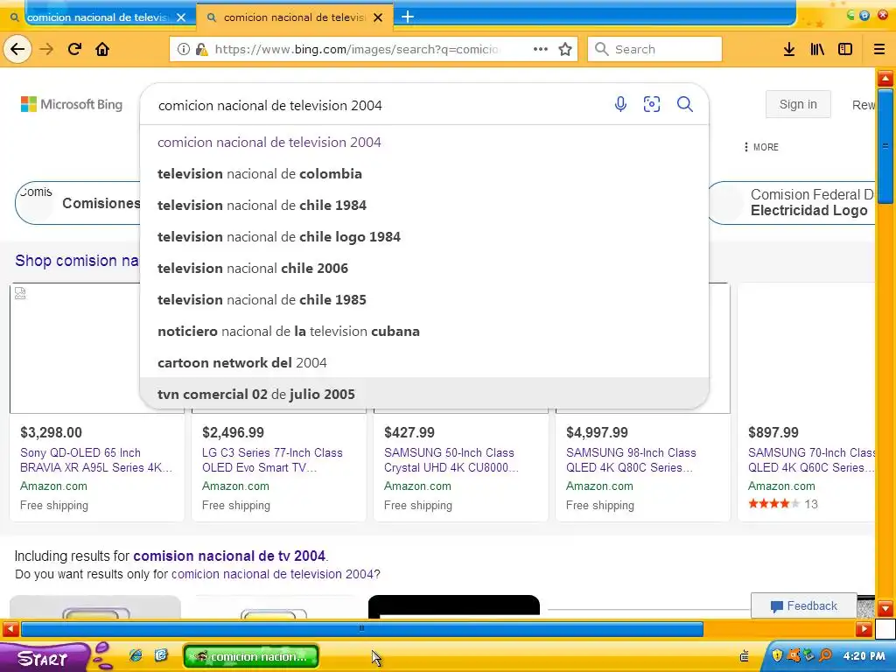Pick suggestion television nacional de colombia

click(424, 174)
